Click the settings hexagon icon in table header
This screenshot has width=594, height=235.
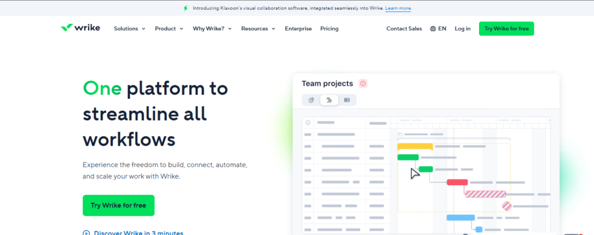pos(307,122)
